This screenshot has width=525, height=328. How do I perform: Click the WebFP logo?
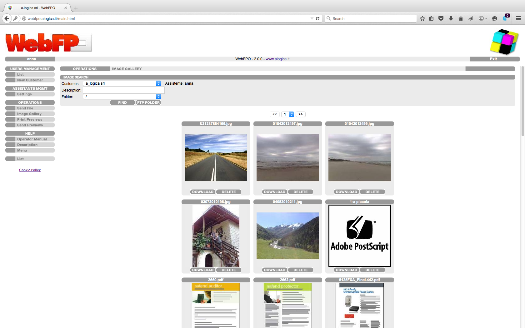click(48, 43)
